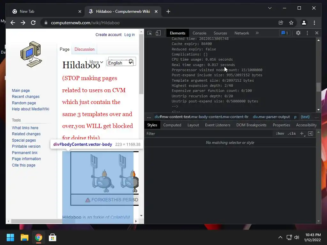This screenshot has width=327, height=245.
Task: Select div#mw-content-text breadcrumb
Action: pyautogui.click(x=202, y=117)
